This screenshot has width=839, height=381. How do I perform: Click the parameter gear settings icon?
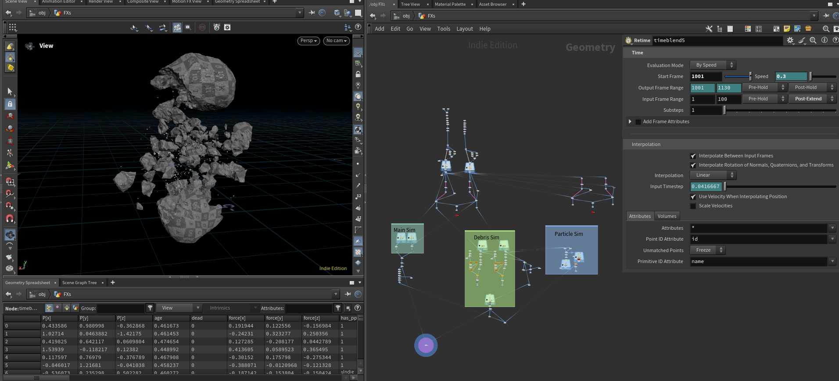(x=790, y=40)
